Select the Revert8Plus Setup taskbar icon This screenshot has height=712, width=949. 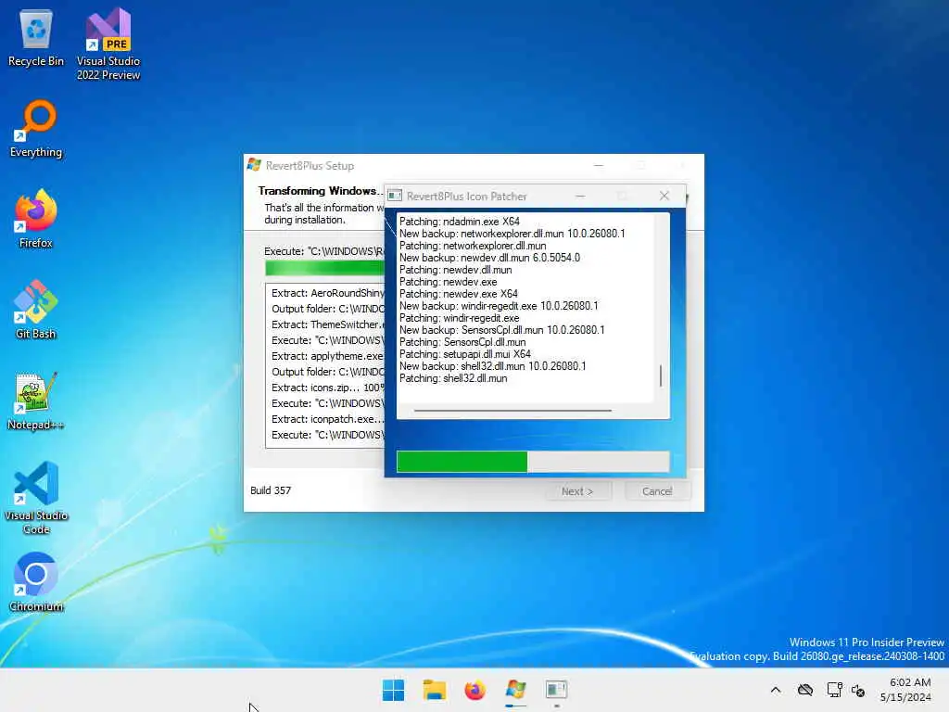(x=515, y=690)
